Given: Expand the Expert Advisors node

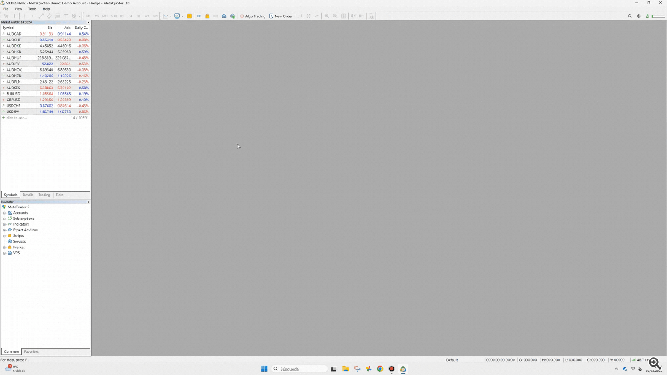Looking at the screenshot, I should (x=4, y=230).
